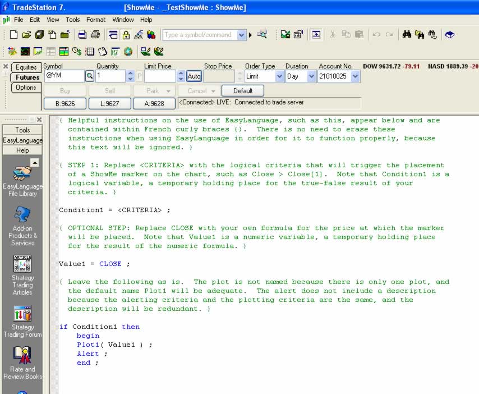Click the Replace binoculars icon

click(x=432, y=35)
